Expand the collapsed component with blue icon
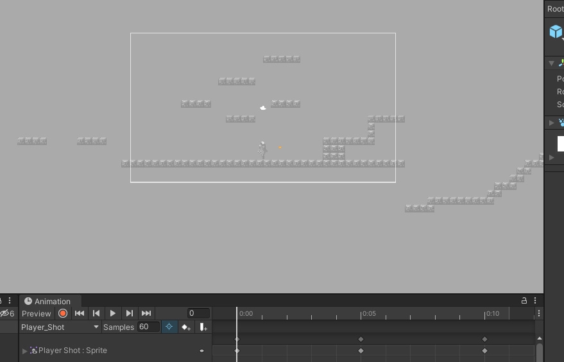The width and height of the screenshot is (564, 362). tap(551, 123)
